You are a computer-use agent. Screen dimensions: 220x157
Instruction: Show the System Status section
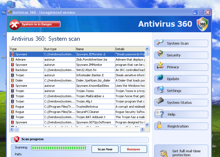181,102
